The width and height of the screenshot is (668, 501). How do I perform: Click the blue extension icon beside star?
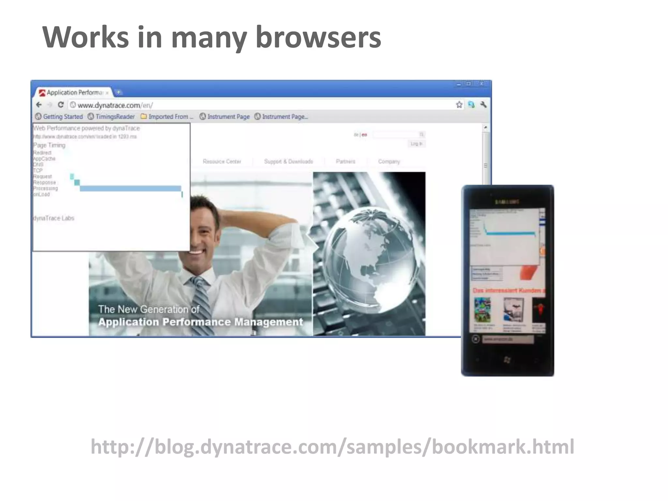[x=471, y=105]
